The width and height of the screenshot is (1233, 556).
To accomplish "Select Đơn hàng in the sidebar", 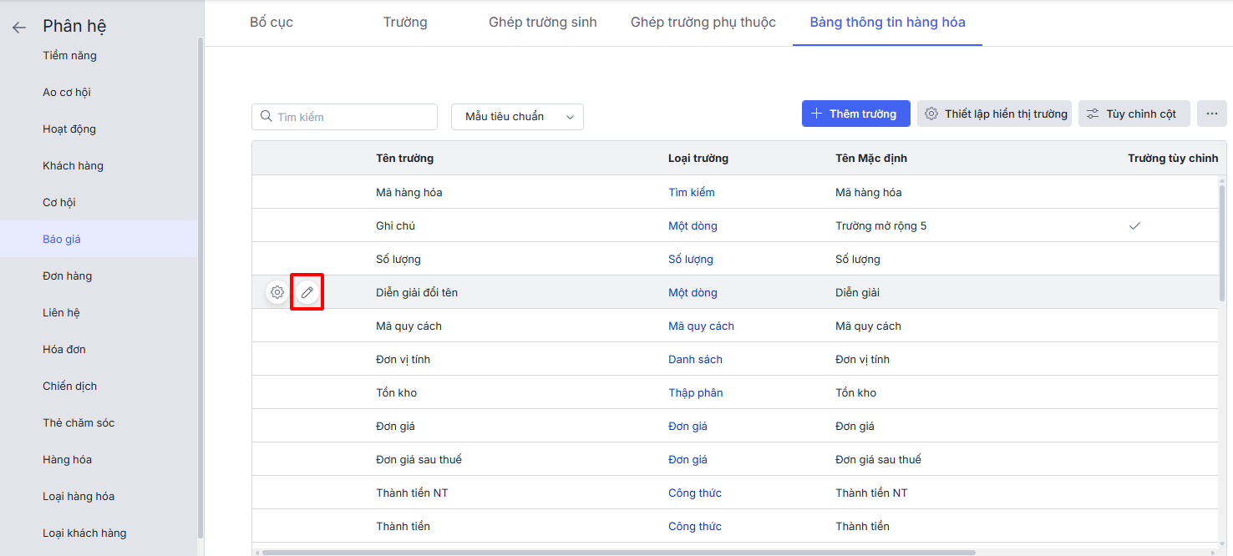I will (68, 276).
